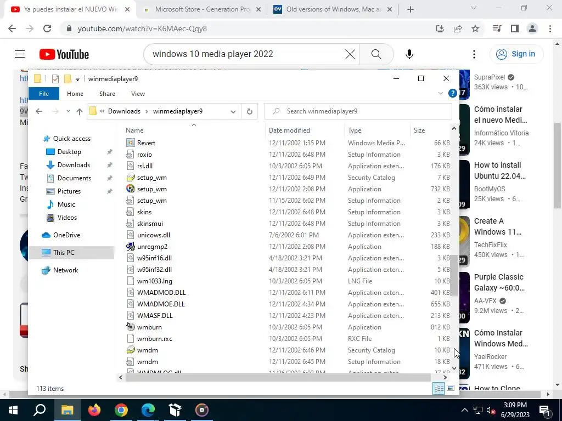Refresh the winmediaplayer9 folder
562x421 pixels.
pyautogui.click(x=250, y=111)
